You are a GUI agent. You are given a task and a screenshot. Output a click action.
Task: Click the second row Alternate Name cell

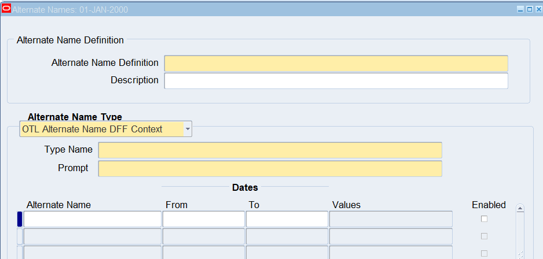93,236
